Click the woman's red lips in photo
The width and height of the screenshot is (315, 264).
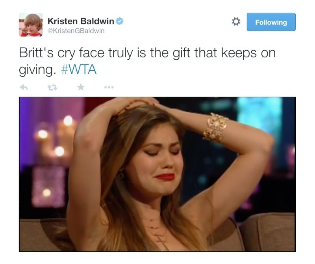coord(165,177)
